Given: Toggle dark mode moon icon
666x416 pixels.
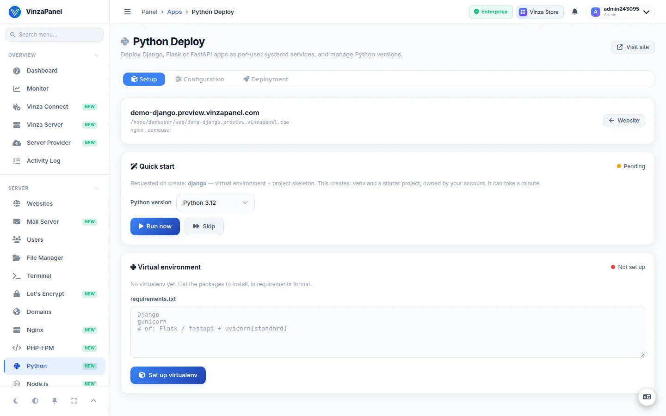Looking at the screenshot, I should [16, 401].
